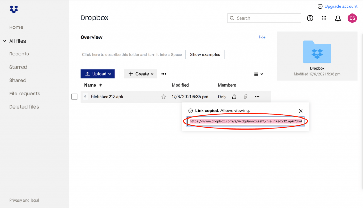Go to Home in the sidebar
The image size is (363, 208).
16,27
